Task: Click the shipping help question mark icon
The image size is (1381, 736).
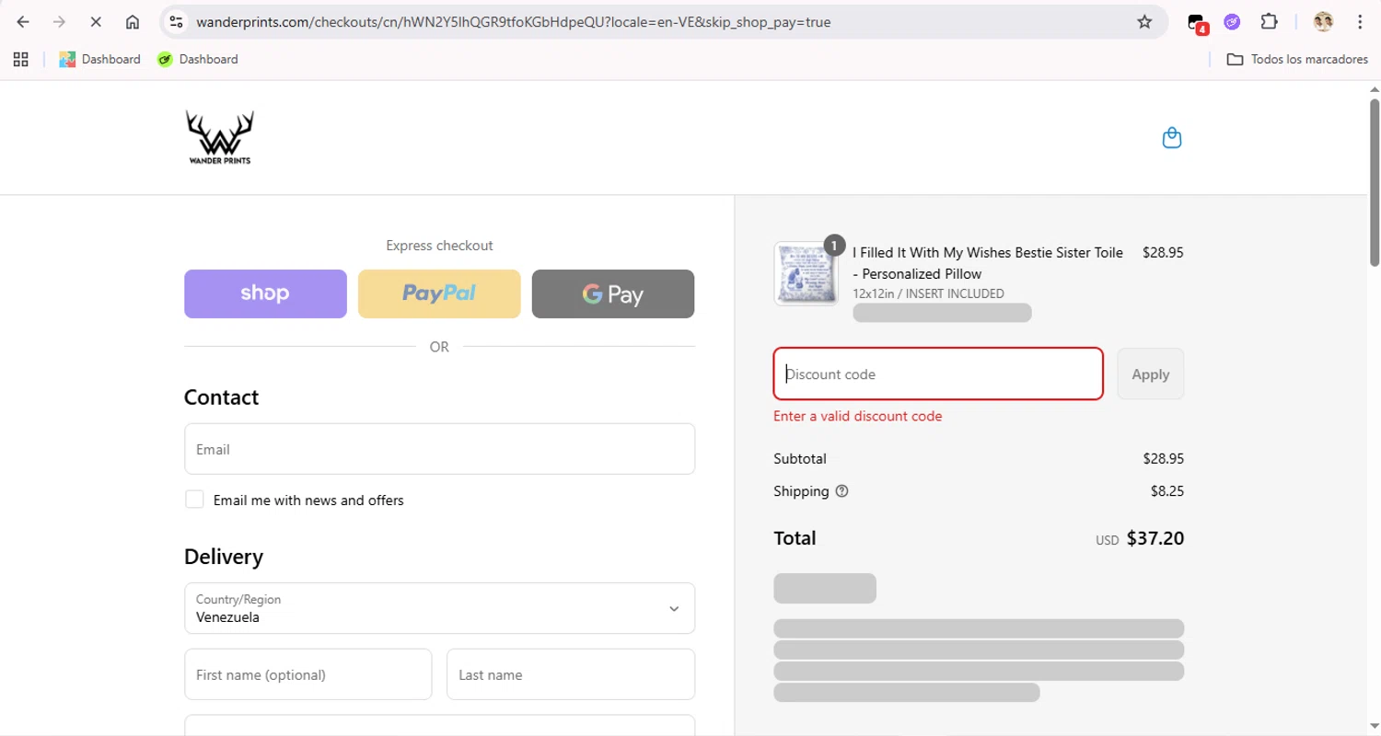Action: click(x=841, y=491)
